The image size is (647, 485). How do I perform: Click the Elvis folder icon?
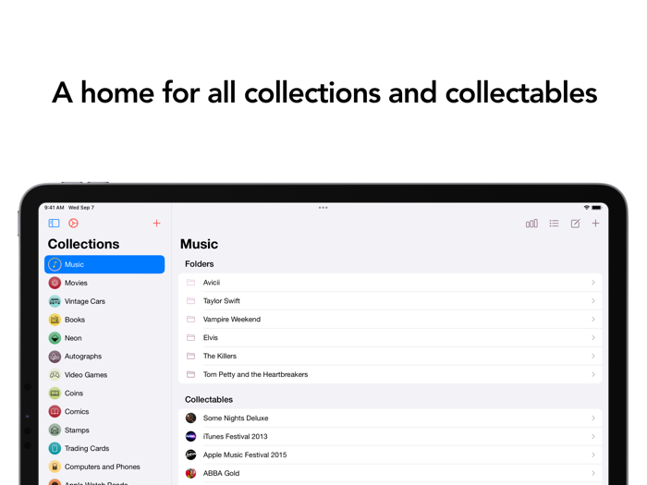pyautogui.click(x=190, y=337)
